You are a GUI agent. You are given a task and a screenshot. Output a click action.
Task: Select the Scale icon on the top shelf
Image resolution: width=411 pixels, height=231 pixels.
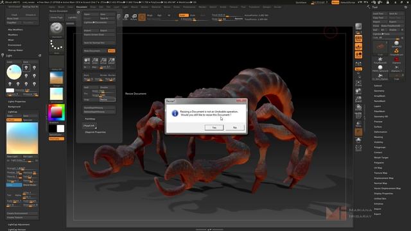click(x=126, y=17)
